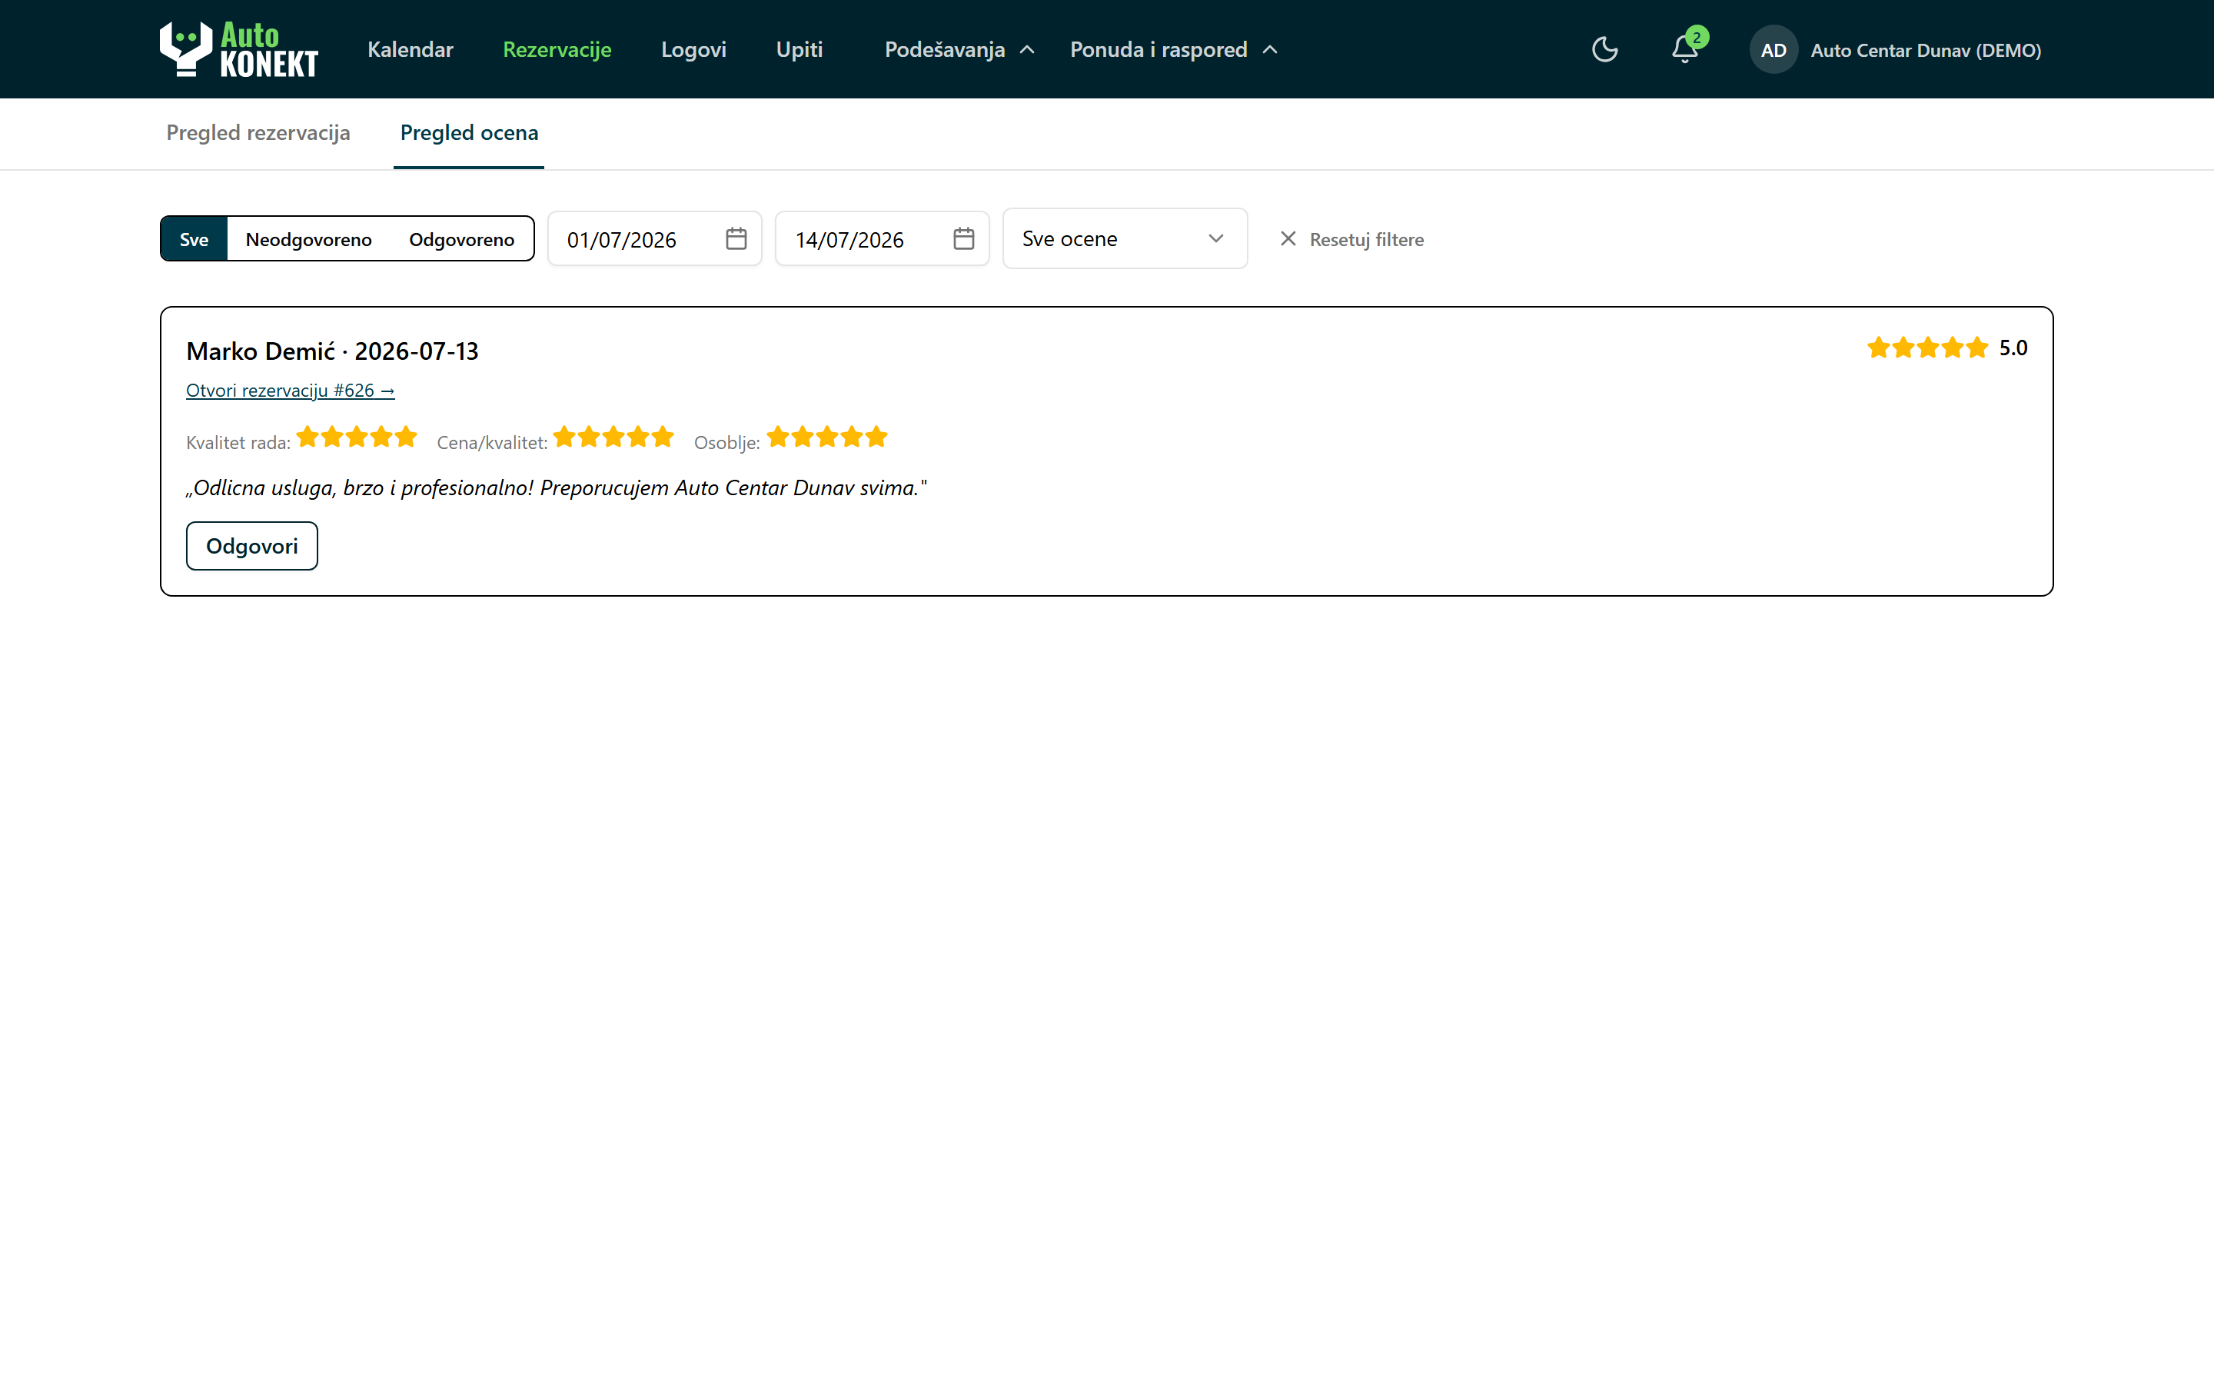Viewport: 2214px width, 1384px height.
Task: Click the AD user avatar
Action: pyautogui.click(x=1773, y=50)
